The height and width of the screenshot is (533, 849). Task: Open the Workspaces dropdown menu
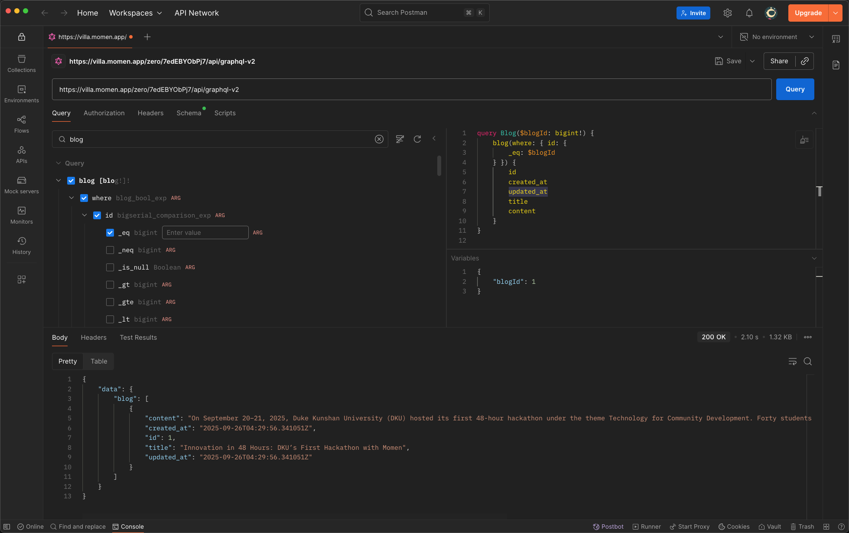135,13
